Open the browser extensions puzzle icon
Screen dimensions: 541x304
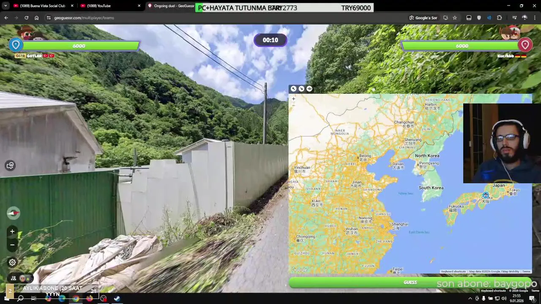coord(500,18)
